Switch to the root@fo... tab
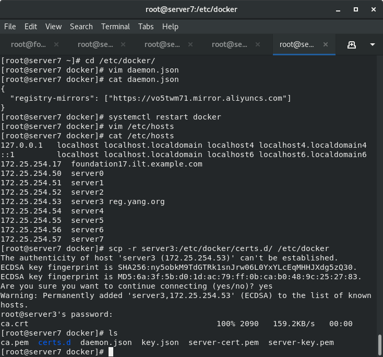The width and height of the screenshot is (383, 357). [x=28, y=44]
